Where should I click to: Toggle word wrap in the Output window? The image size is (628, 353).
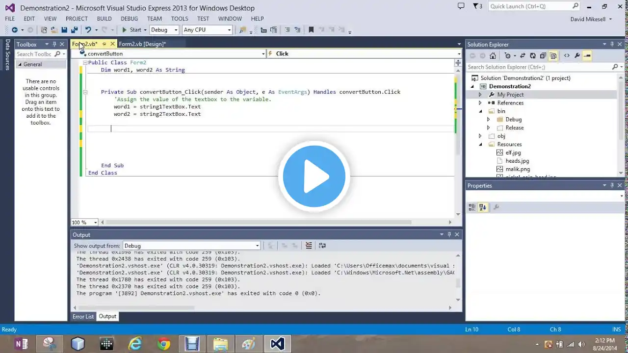pyautogui.click(x=322, y=246)
